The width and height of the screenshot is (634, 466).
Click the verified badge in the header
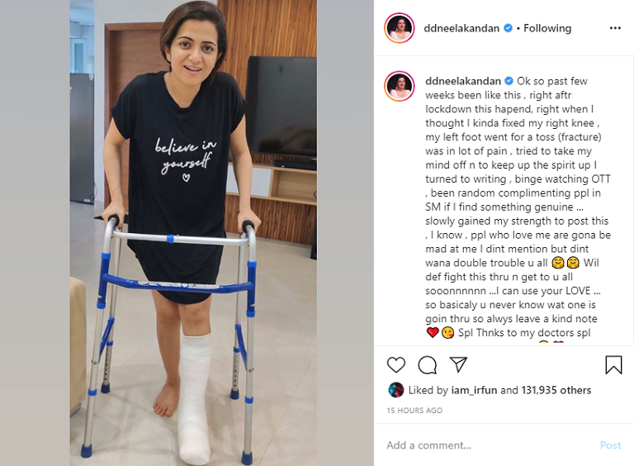[x=509, y=28]
